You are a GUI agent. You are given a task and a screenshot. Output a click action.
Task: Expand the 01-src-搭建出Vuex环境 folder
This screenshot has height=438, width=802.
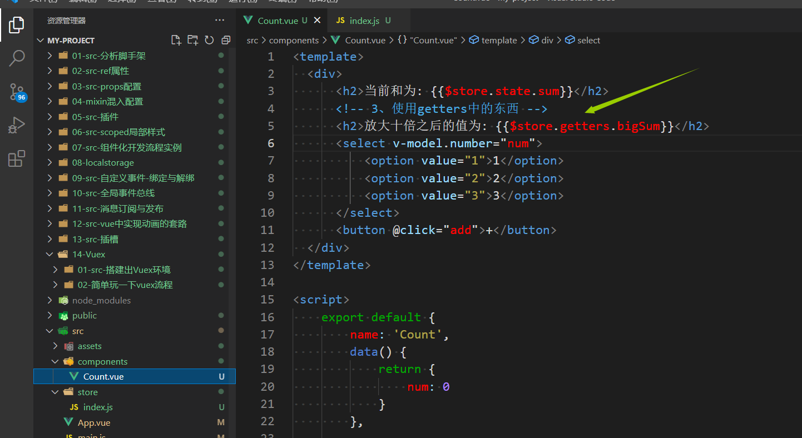click(135, 270)
